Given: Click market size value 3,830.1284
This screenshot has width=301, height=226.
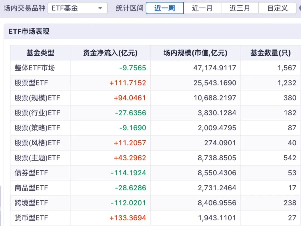Looking at the screenshot, I should click(x=217, y=113).
